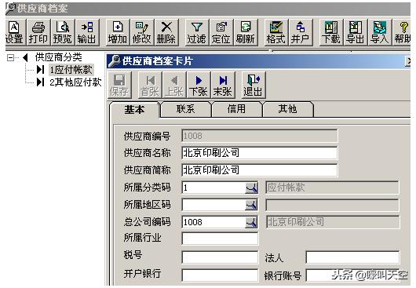Click the 并户 (Merge accounts) icon
Image resolution: width=416 pixels, height=288 pixels.
point(301,33)
